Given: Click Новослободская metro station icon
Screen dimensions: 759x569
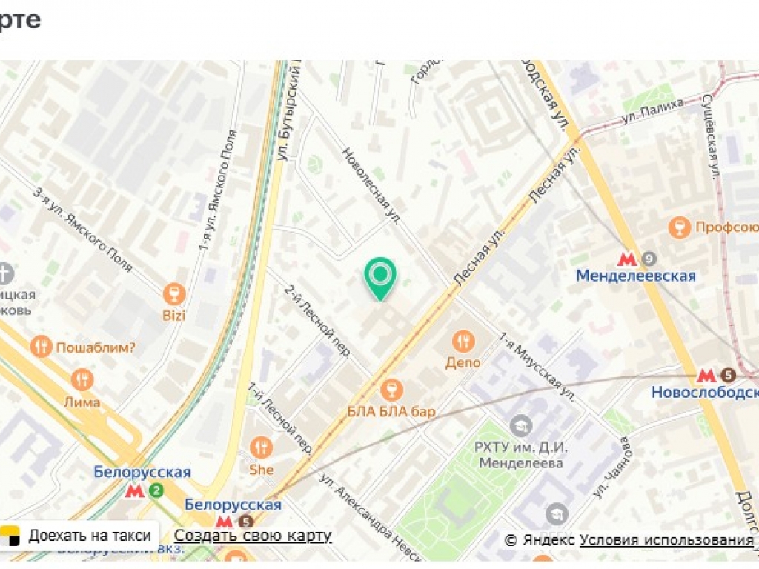Looking at the screenshot, I should pyautogui.click(x=706, y=376).
